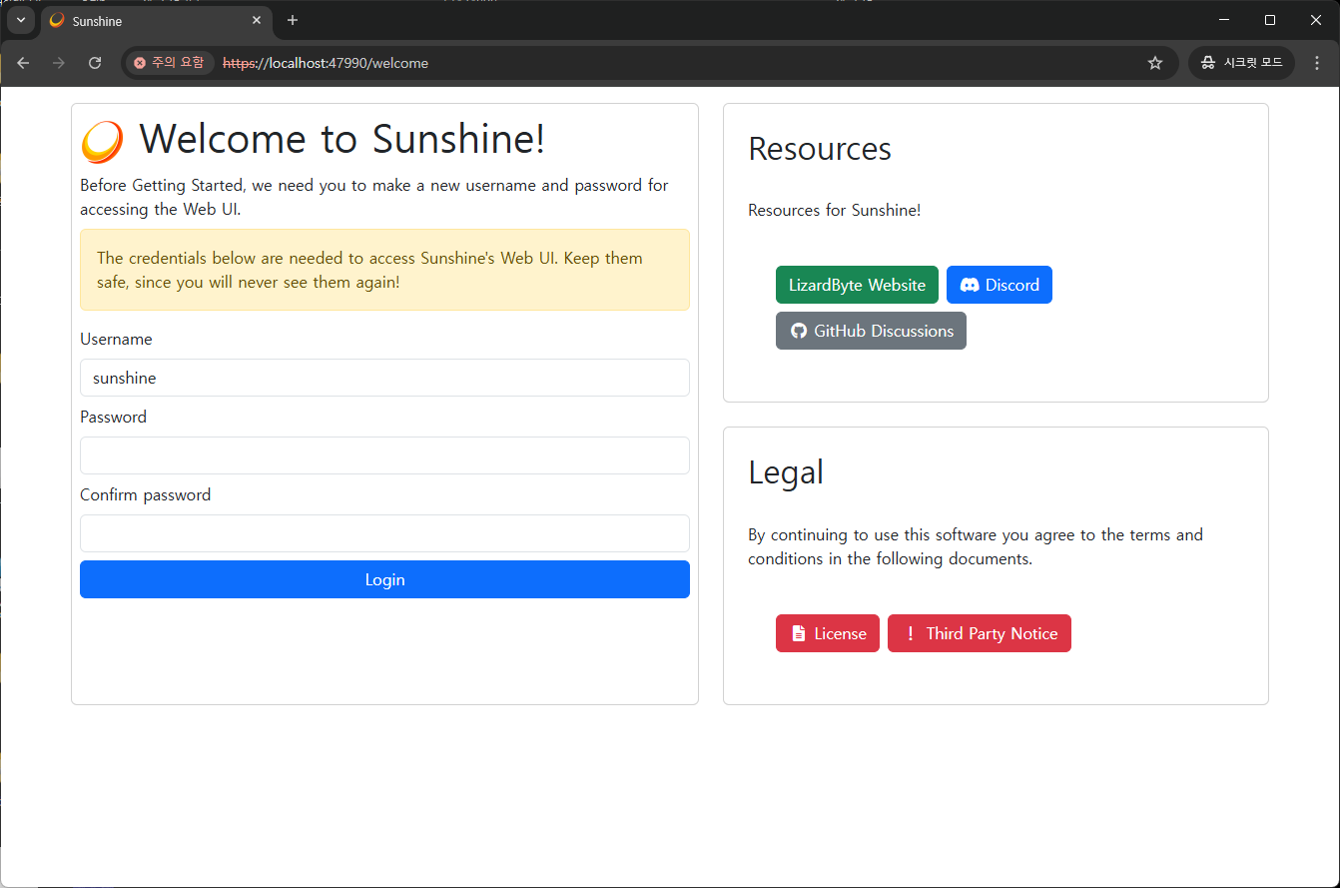Click the not-secure warning badge in address bar
This screenshot has width=1340, height=888.
click(169, 63)
